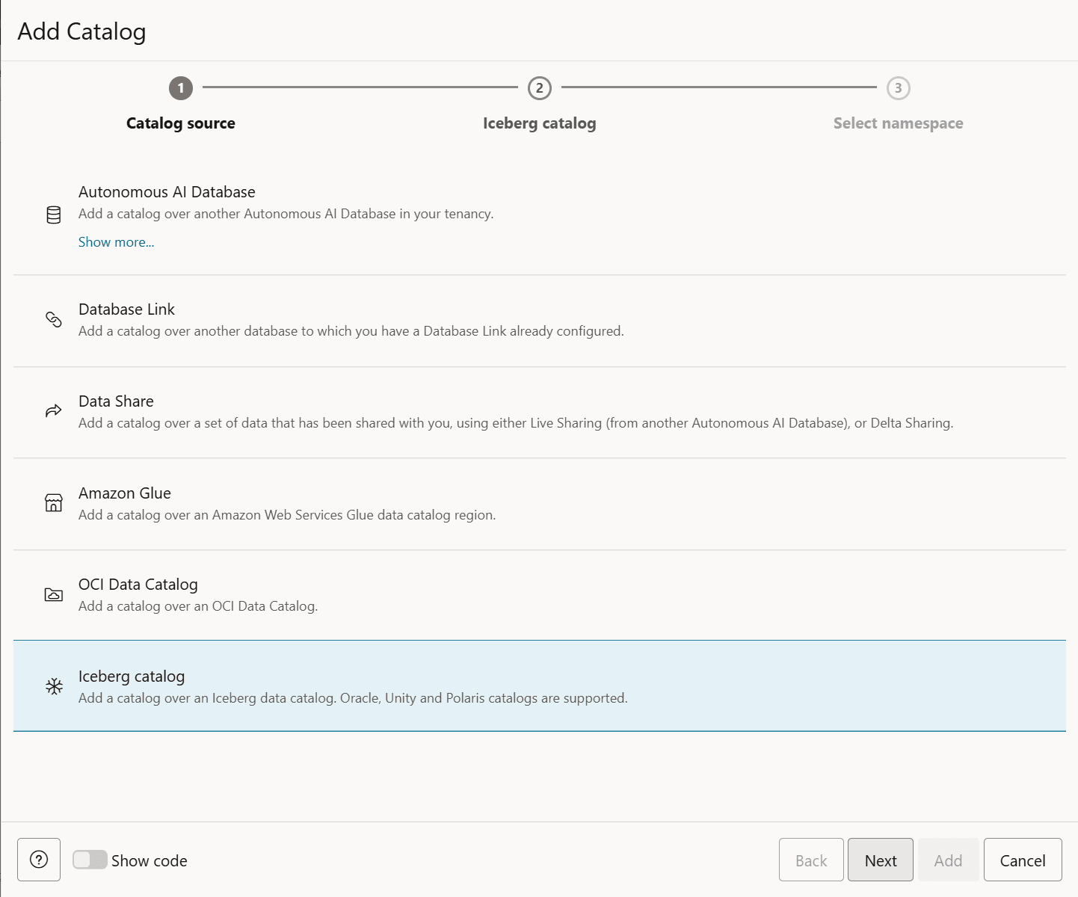
Task: Pick the Amazon Glue source title
Action: [x=125, y=493]
